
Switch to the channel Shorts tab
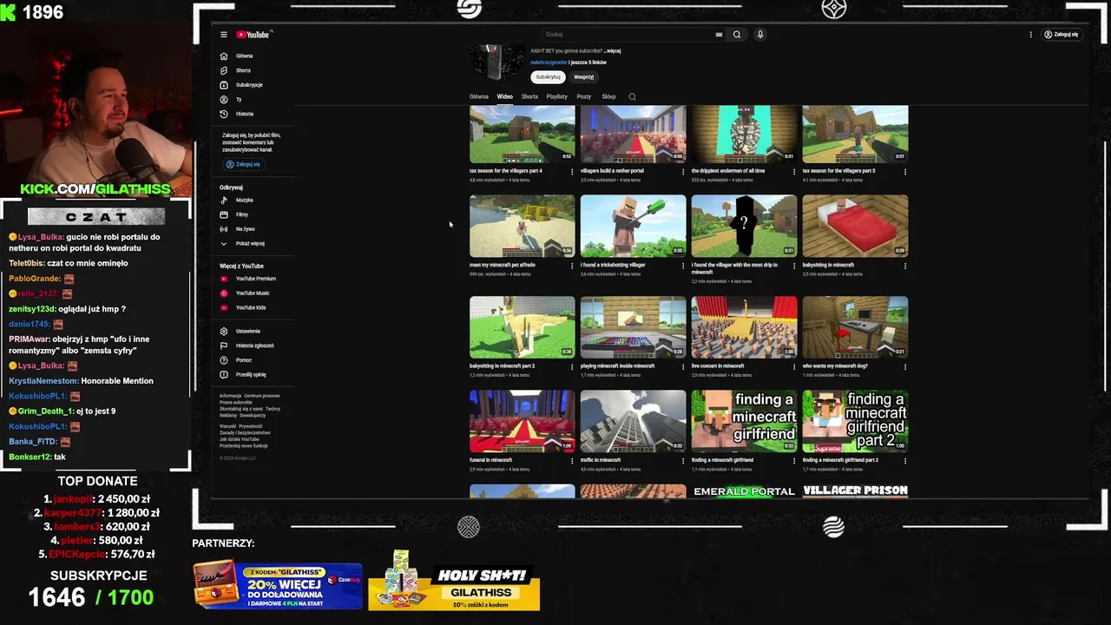tap(529, 96)
